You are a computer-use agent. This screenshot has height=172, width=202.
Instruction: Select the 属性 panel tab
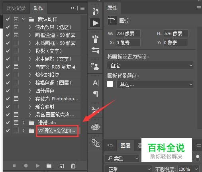(112, 8)
